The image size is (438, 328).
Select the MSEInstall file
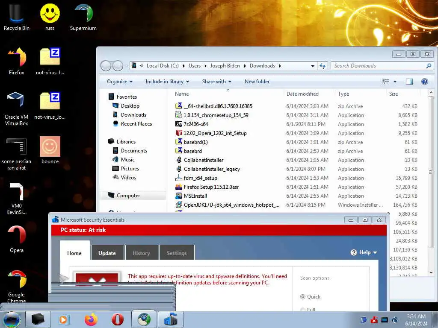pyautogui.click(x=195, y=196)
